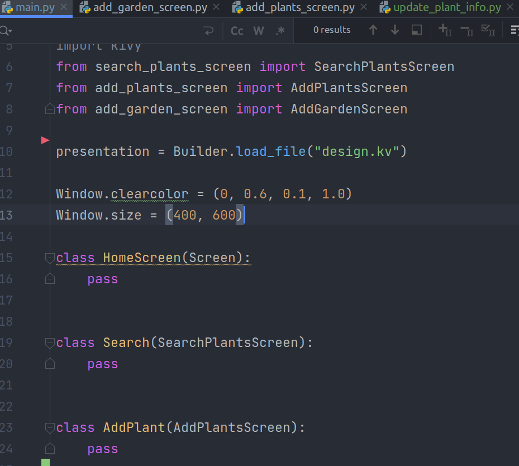Open search results in Find tool window
This screenshot has width=519, height=466.
416,30
